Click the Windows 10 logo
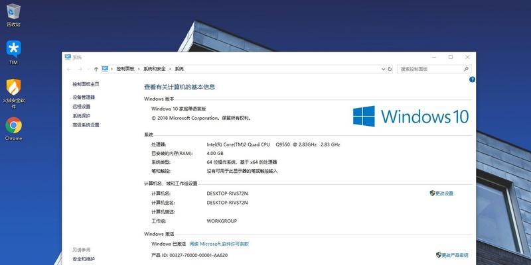The height and width of the screenshot is (265, 531). [410, 117]
